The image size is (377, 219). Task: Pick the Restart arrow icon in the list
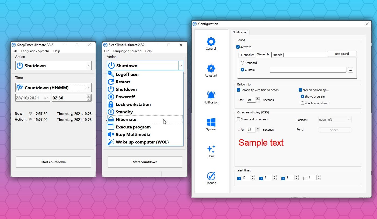tap(111, 82)
